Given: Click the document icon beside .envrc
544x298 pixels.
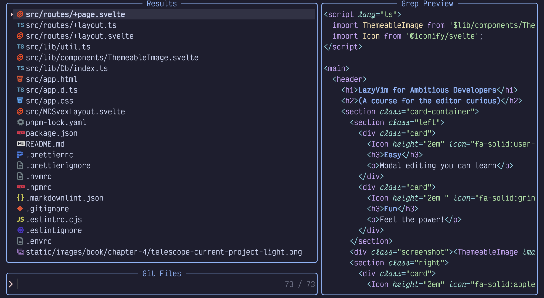Looking at the screenshot, I should coord(20,241).
